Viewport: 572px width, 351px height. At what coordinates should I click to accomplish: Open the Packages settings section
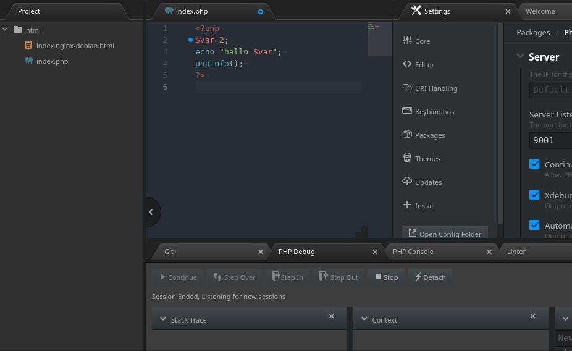[x=424, y=135]
